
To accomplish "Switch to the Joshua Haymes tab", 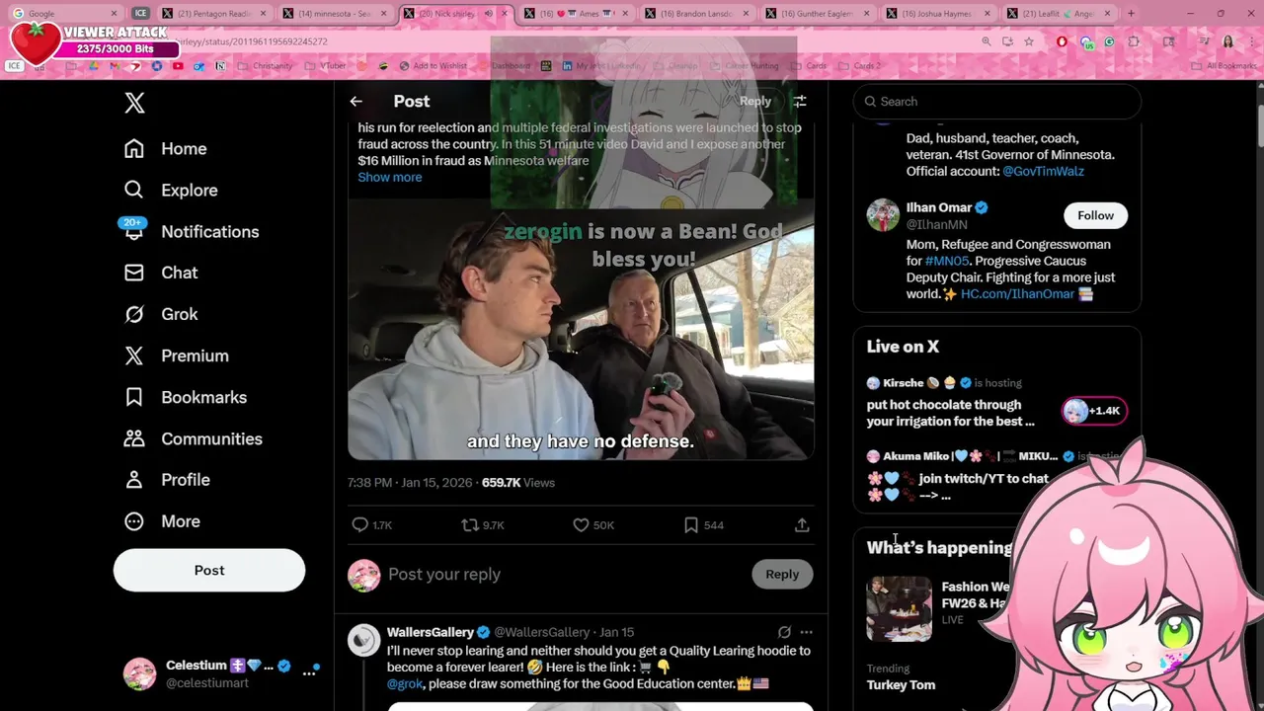I will coord(940,14).
